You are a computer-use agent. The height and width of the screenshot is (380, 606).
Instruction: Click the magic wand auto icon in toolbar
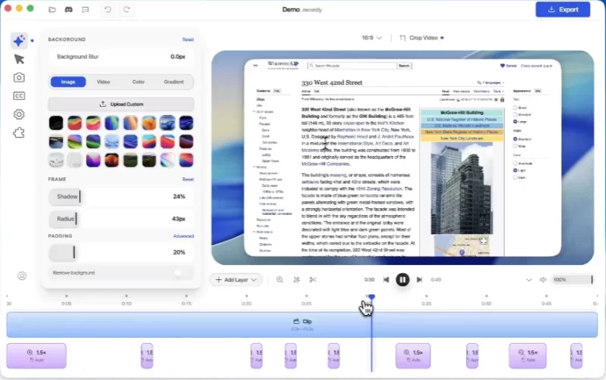click(296, 279)
